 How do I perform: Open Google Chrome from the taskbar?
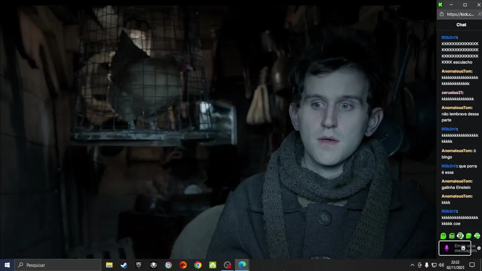198,265
